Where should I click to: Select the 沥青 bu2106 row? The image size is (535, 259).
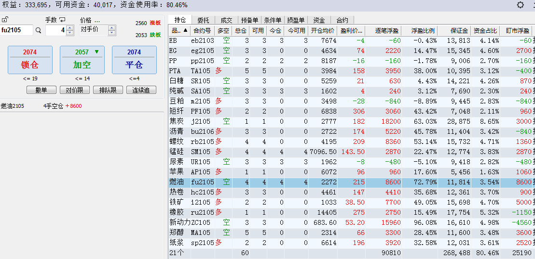351,131
